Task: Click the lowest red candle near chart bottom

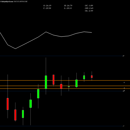Action: pos(15,115)
